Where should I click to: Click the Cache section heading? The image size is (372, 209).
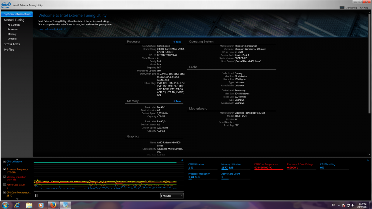193,67
